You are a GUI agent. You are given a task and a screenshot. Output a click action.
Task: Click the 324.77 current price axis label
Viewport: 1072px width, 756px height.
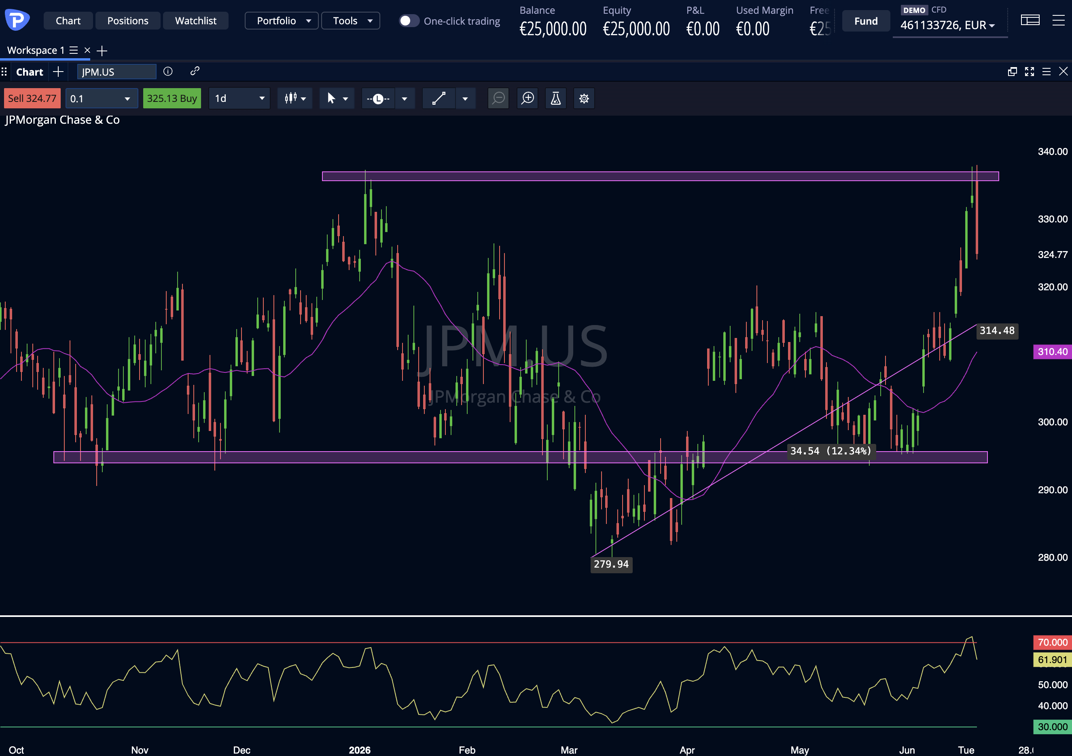click(x=1053, y=255)
